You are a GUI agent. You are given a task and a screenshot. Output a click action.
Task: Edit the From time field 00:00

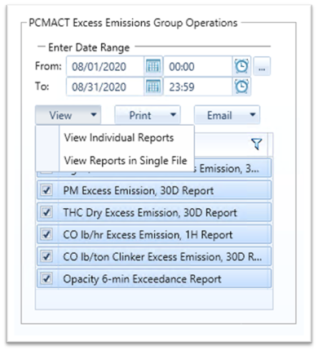tap(198, 66)
